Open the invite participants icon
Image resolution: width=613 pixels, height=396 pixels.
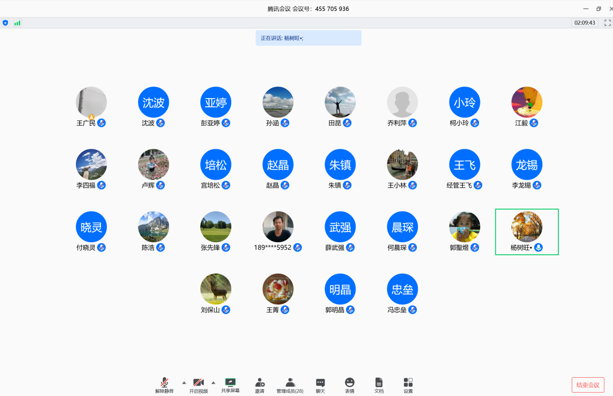(260, 383)
